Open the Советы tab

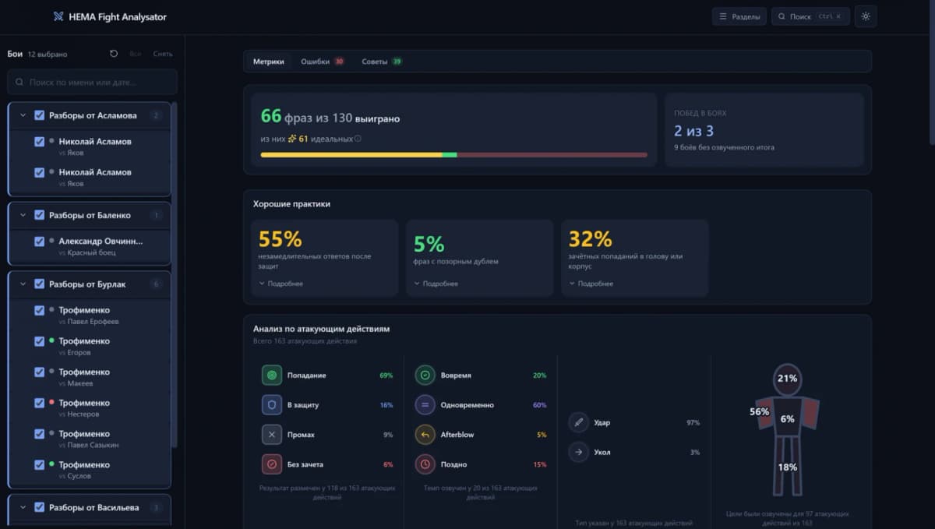382,62
